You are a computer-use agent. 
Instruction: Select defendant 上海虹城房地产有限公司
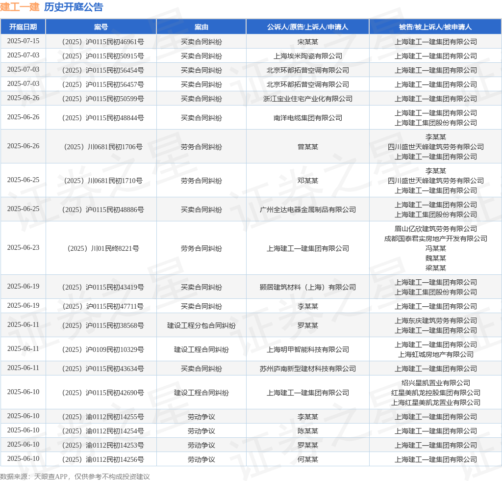[x=435, y=354]
